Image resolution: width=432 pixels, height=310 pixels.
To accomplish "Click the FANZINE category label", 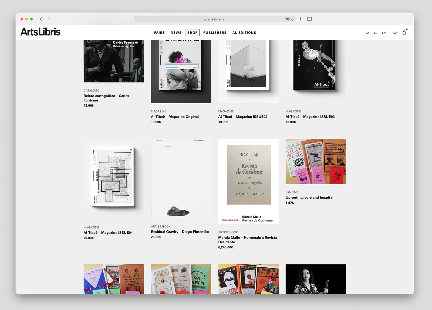I will [x=292, y=192].
